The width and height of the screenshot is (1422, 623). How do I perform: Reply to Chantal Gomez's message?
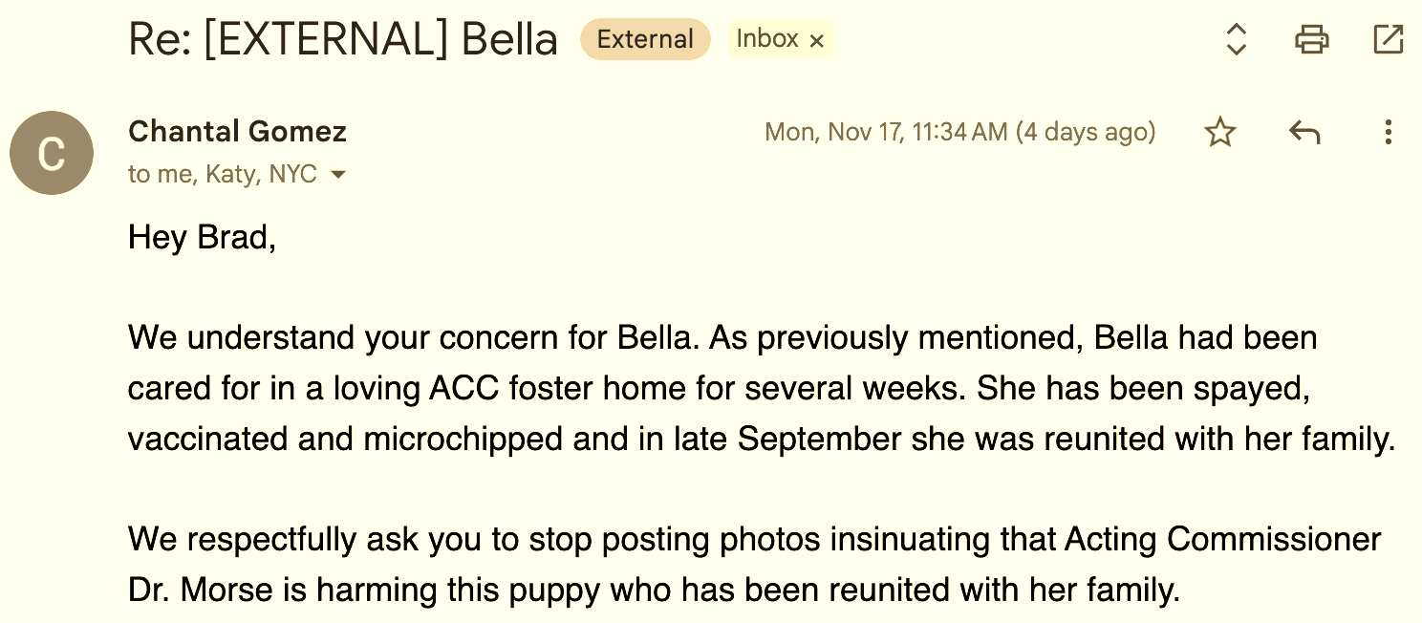(x=1304, y=132)
